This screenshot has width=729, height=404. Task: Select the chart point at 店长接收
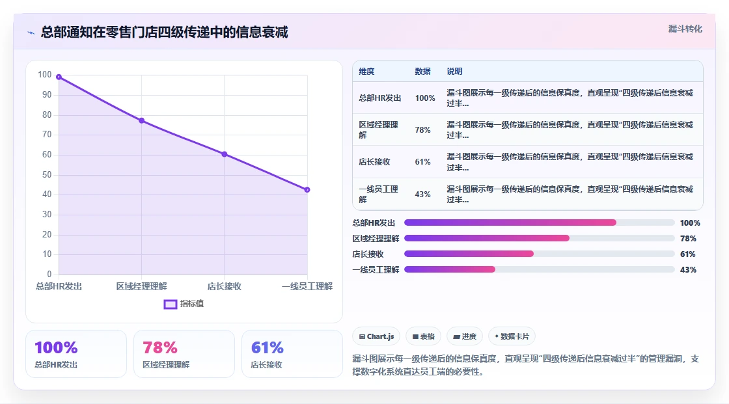click(x=224, y=154)
